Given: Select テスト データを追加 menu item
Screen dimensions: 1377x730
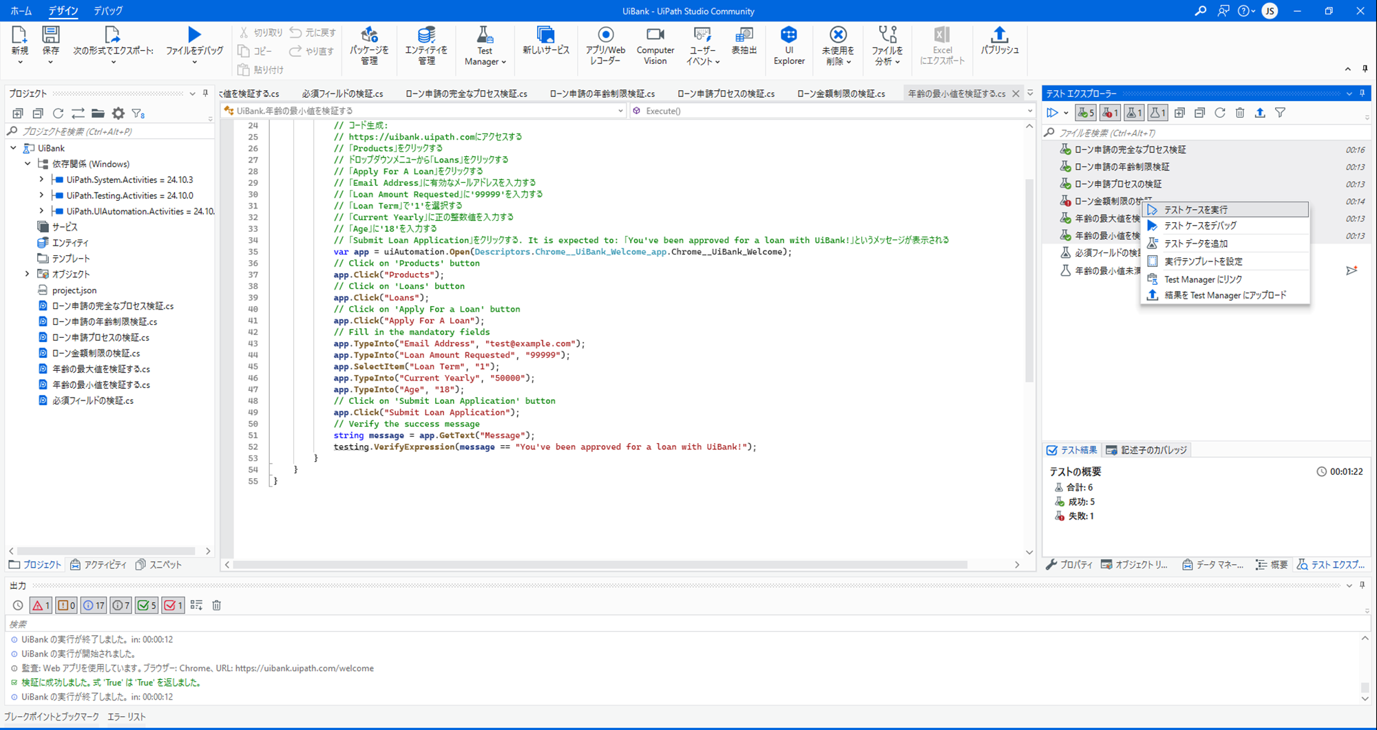Looking at the screenshot, I should (1225, 244).
